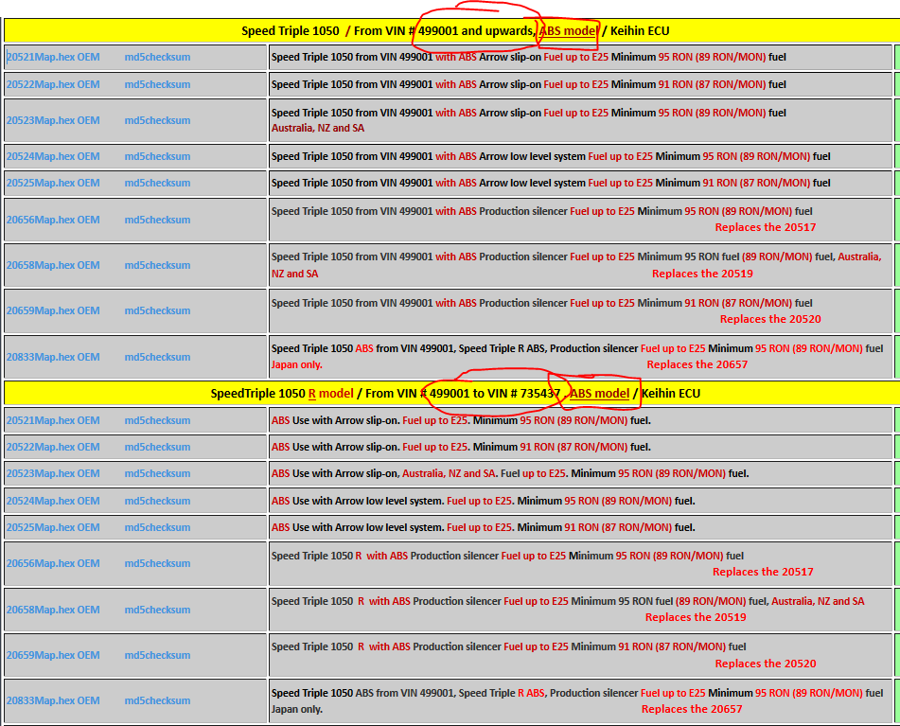Click 'Replaces the 20519' in VIN upwards section
The height and width of the screenshot is (726, 900).
pos(702,274)
